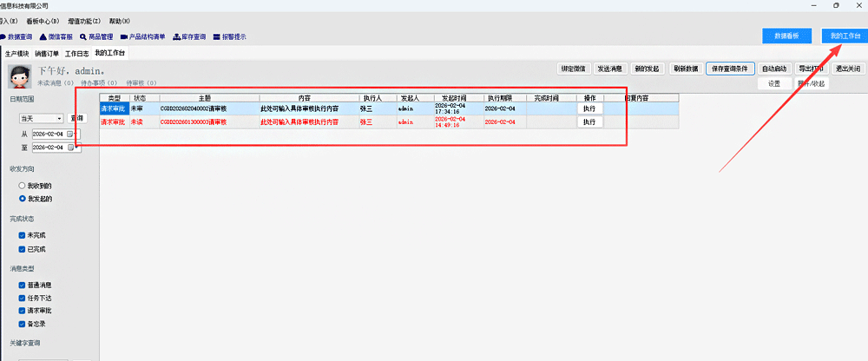Open calendar picker for 从 start date
The width and height of the screenshot is (868, 361).
(x=72, y=134)
